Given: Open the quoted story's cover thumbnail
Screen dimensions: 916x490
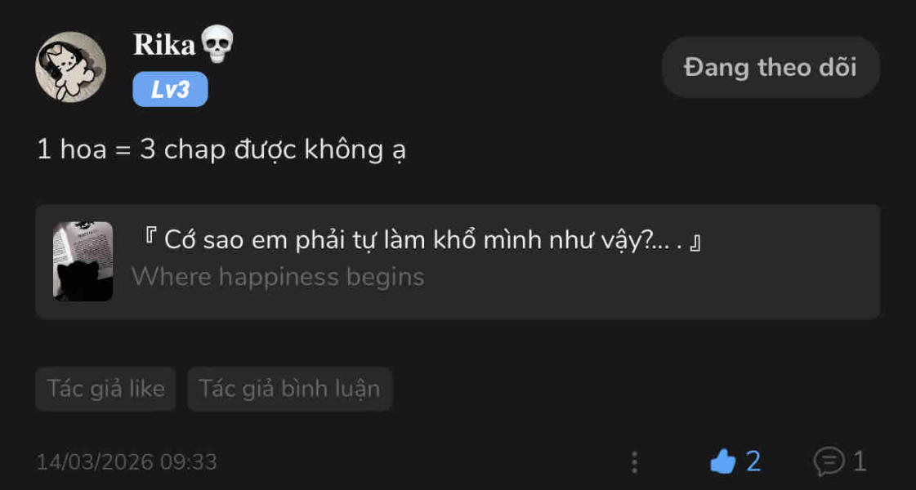Looking at the screenshot, I should pyautogui.click(x=83, y=261).
